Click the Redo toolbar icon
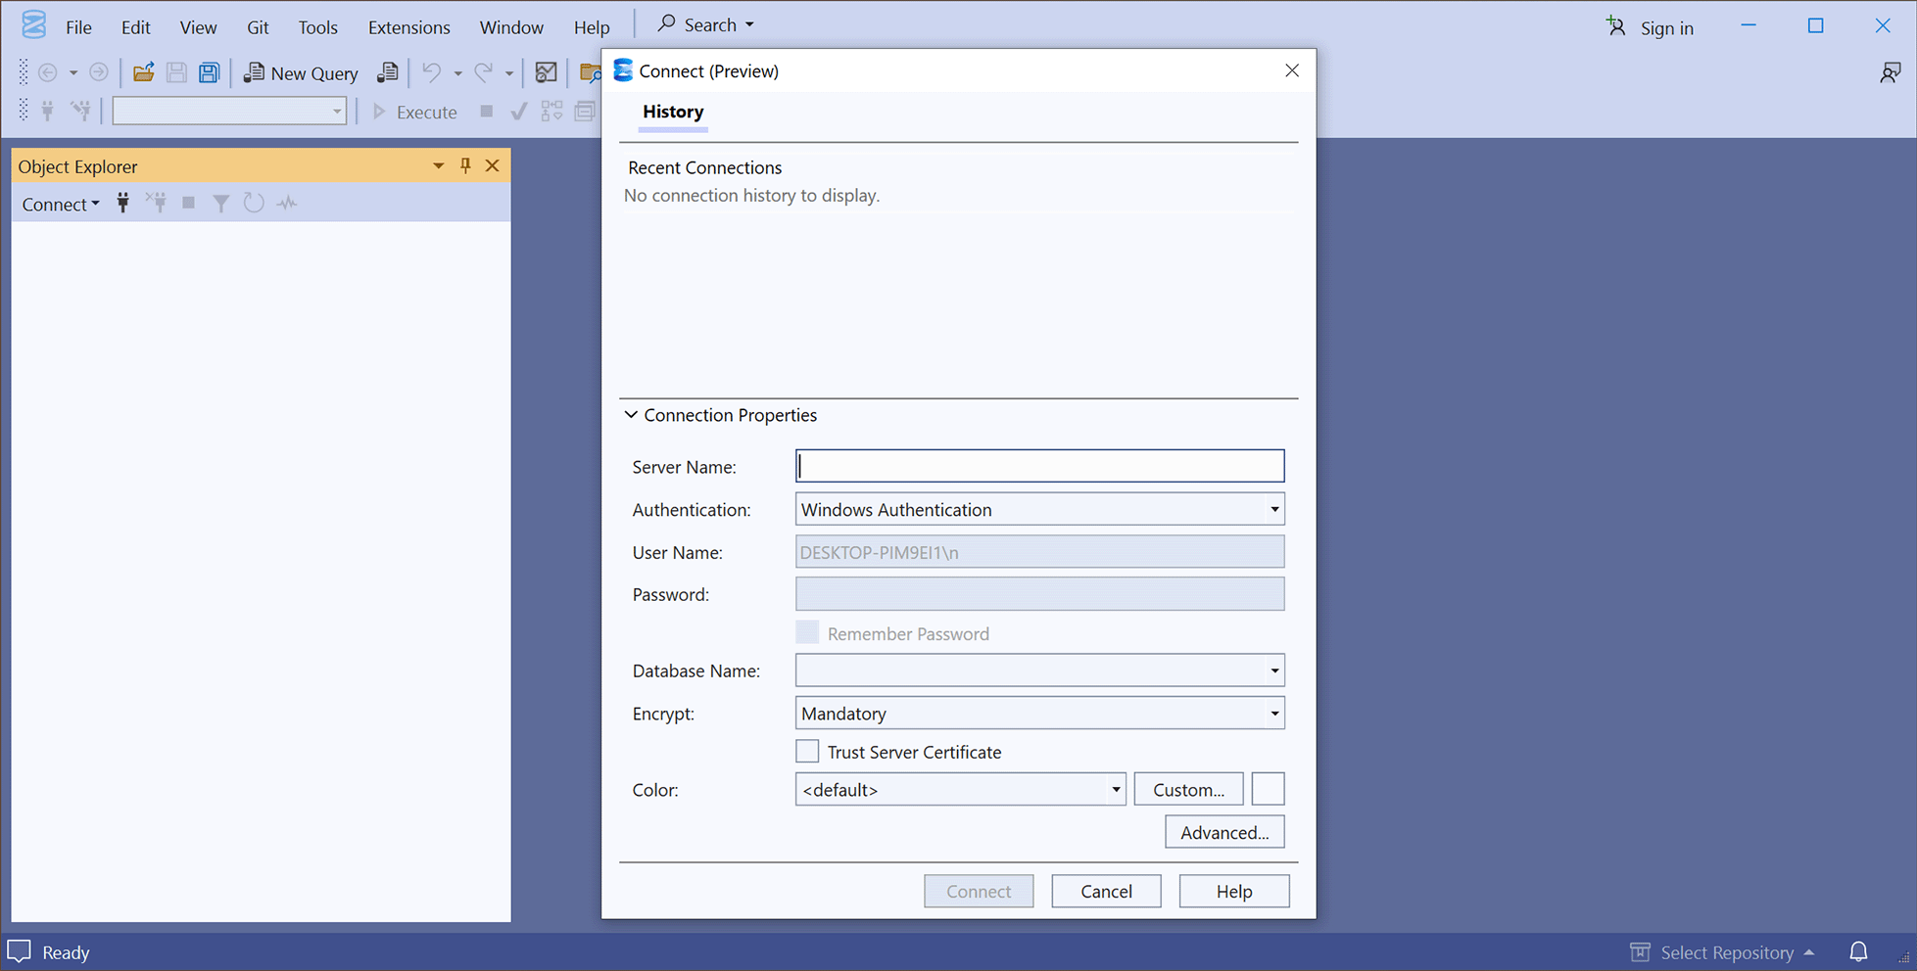Screen dimensions: 1917x971 (483, 72)
